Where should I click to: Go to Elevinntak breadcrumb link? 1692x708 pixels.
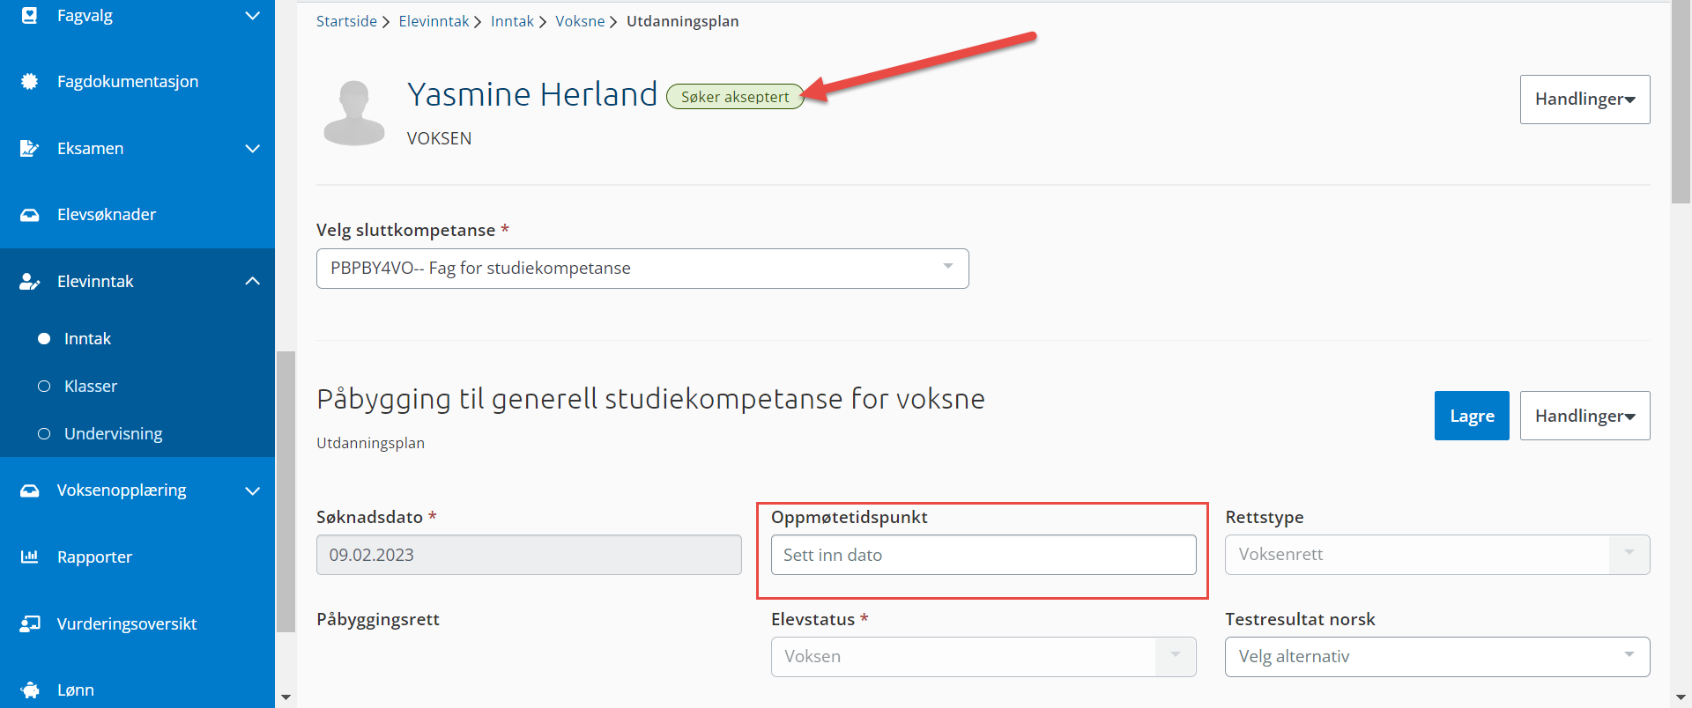(434, 21)
